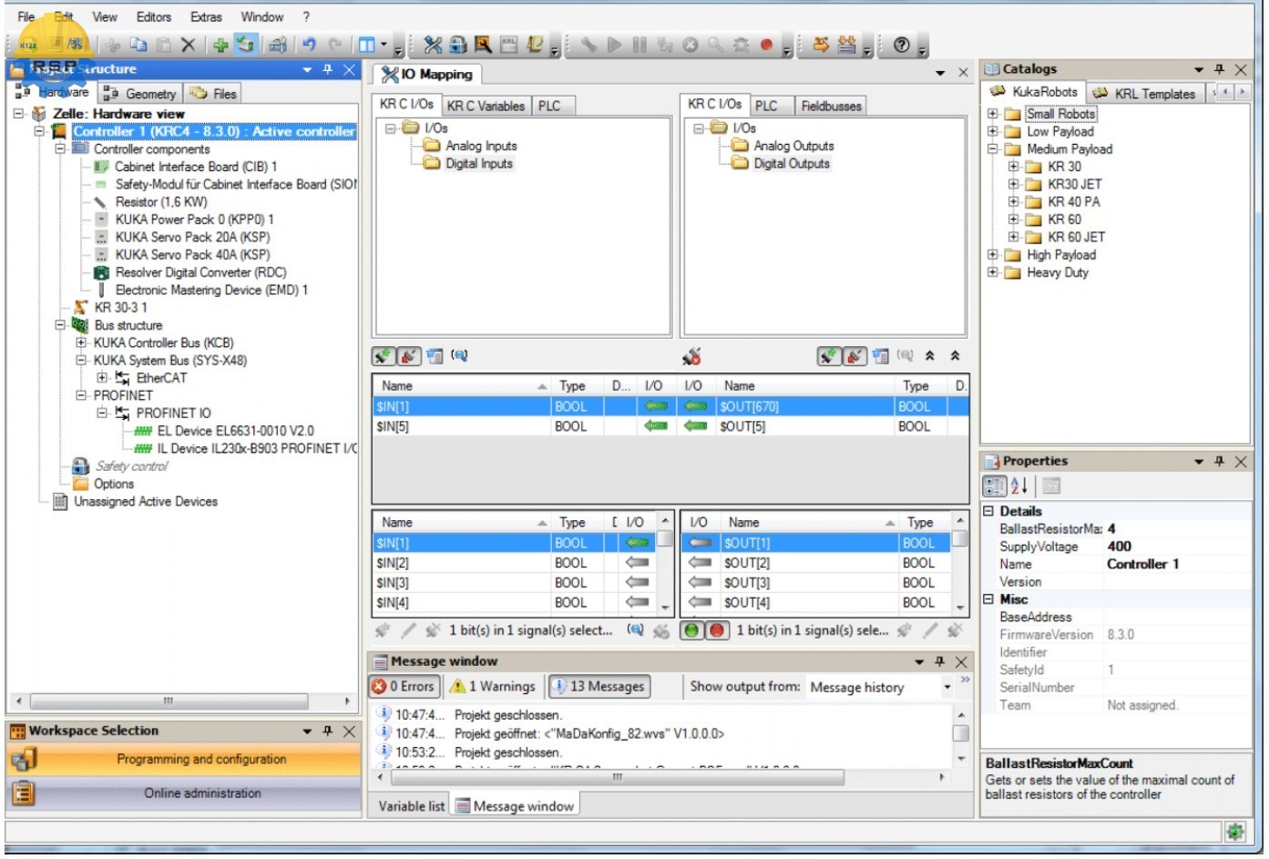Click the red record circle toolbar icon
Viewport: 1269px width, 859px height.
[766, 45]
